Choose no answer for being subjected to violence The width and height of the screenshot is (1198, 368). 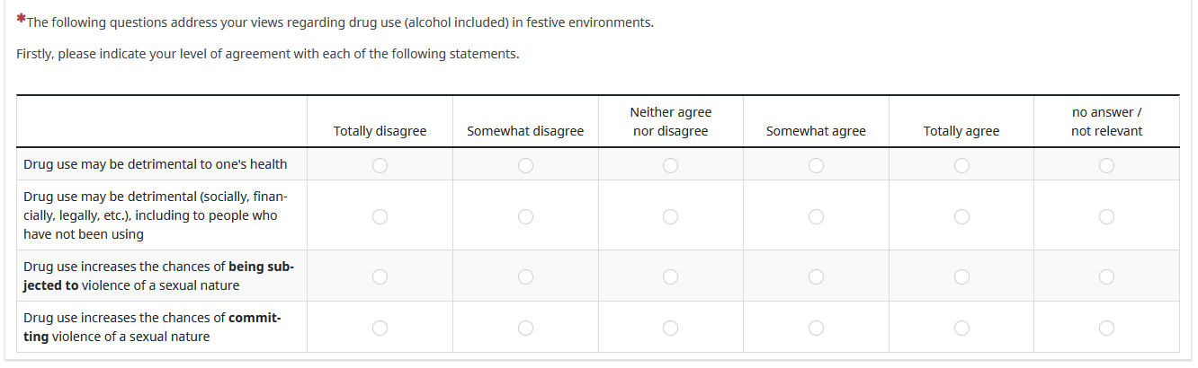click(x=1106, y=276)
